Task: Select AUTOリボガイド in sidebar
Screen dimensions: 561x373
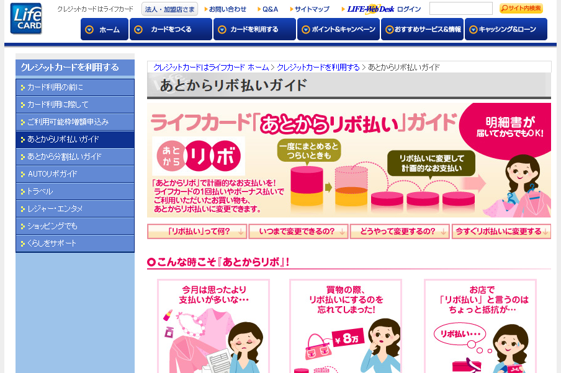Action: (75, 174)
